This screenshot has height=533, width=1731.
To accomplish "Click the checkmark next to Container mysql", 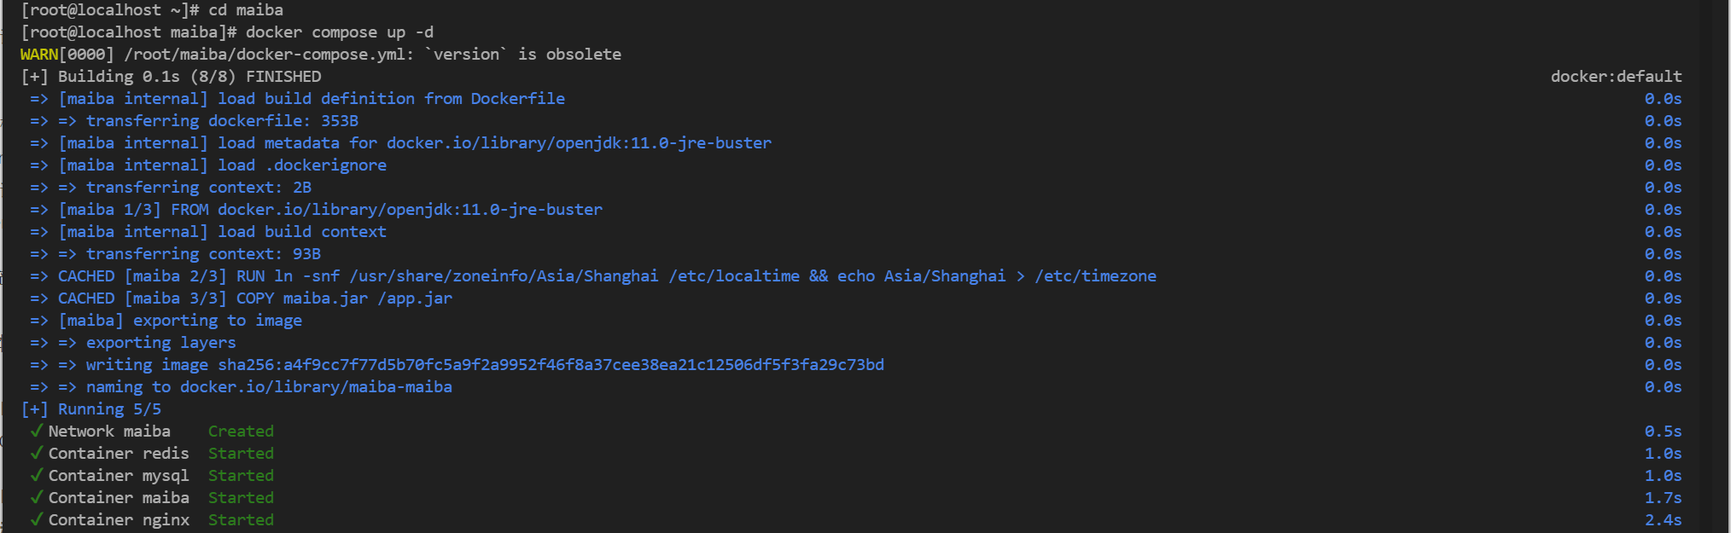I will coord(36,475).
